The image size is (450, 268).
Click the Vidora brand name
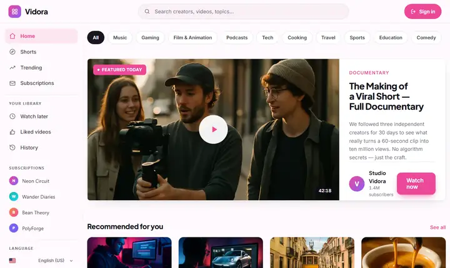coord(36,11)
